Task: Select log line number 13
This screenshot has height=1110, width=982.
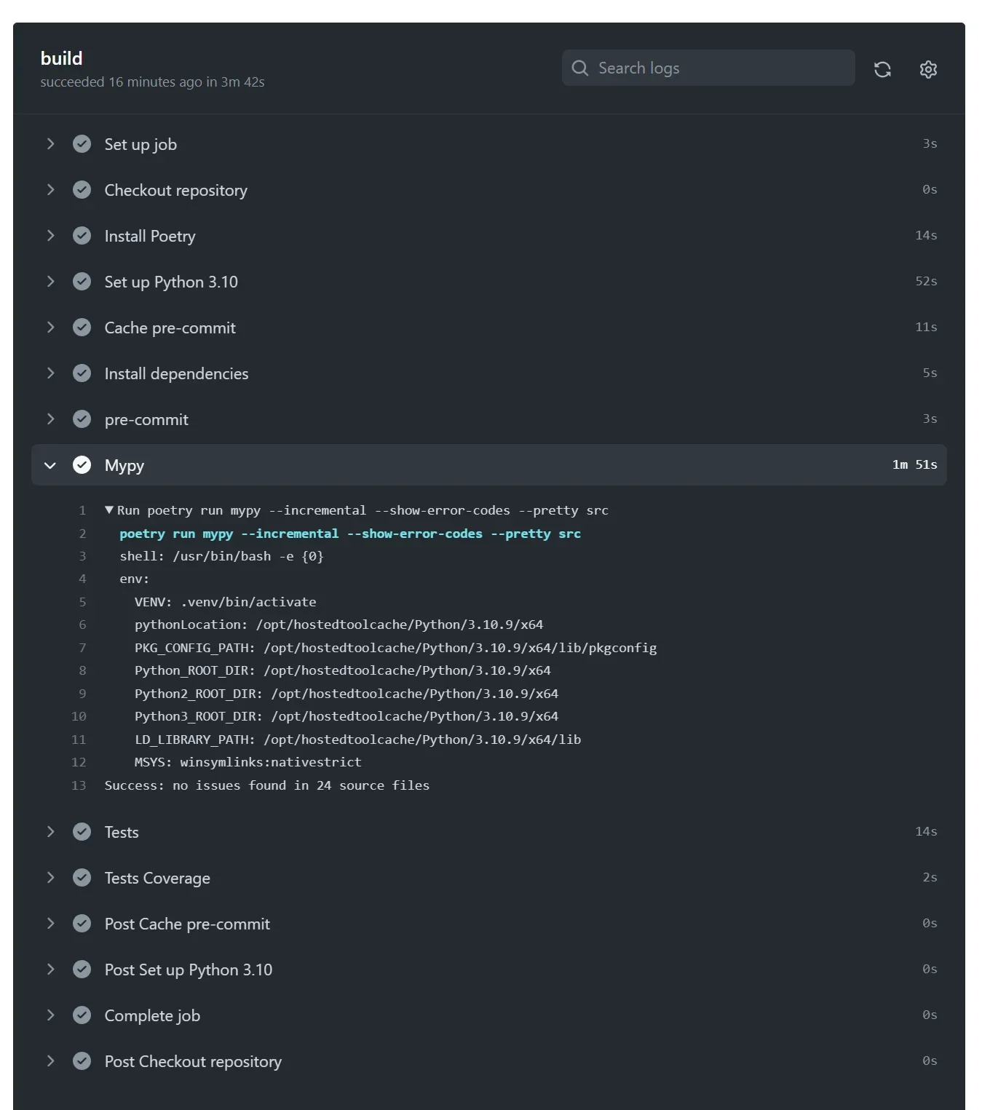Action: click(79, 785)
